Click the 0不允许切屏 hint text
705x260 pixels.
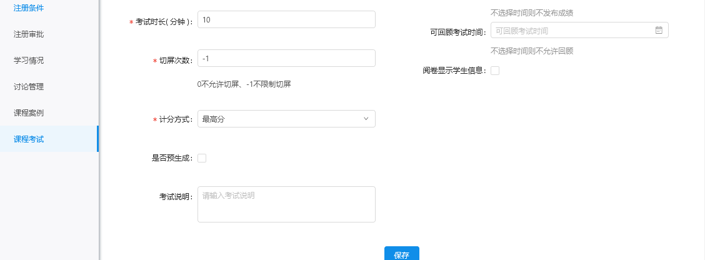(x=244, y=84)
